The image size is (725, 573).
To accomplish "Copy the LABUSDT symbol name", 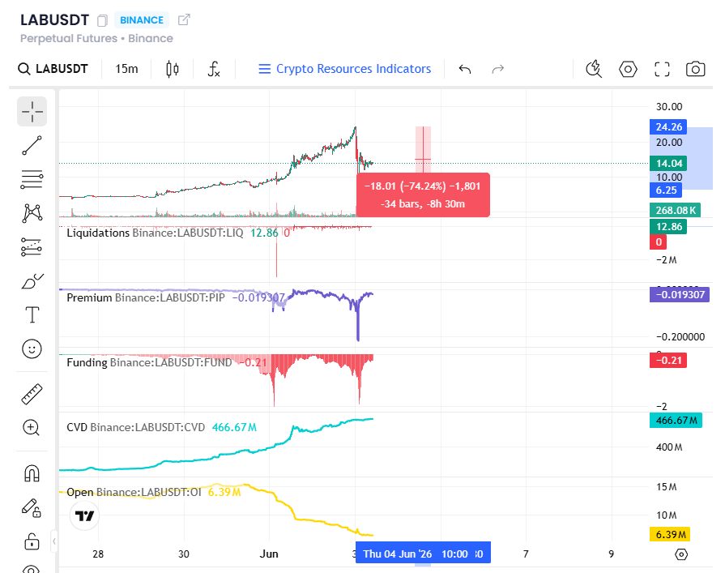I will pos(102,20).
